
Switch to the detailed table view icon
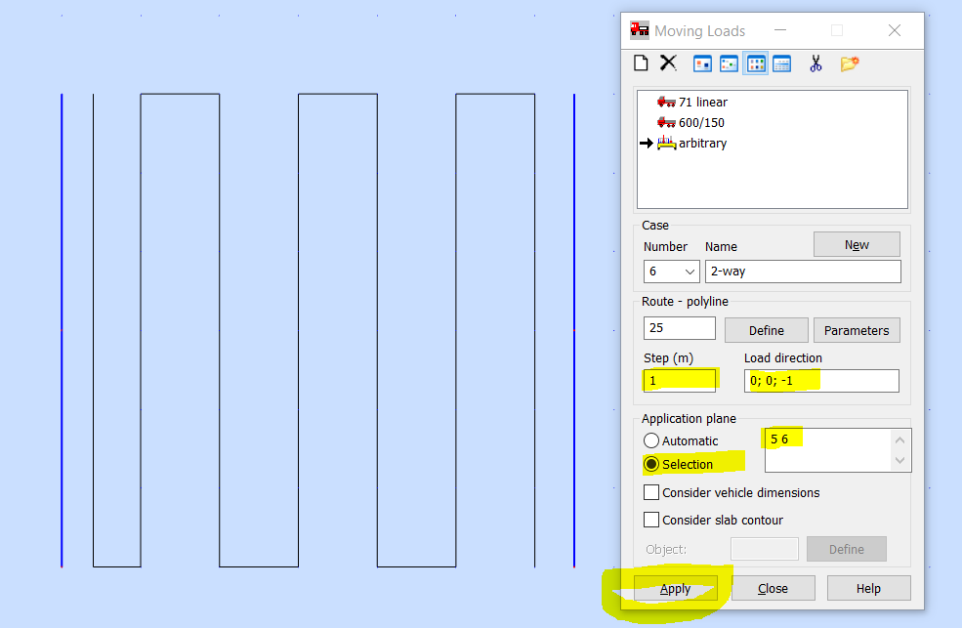(x=782, y=63)
